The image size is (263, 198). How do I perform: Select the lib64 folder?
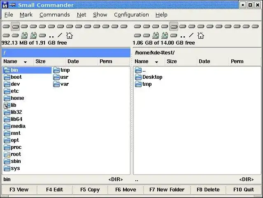click(x=13, y=119)
